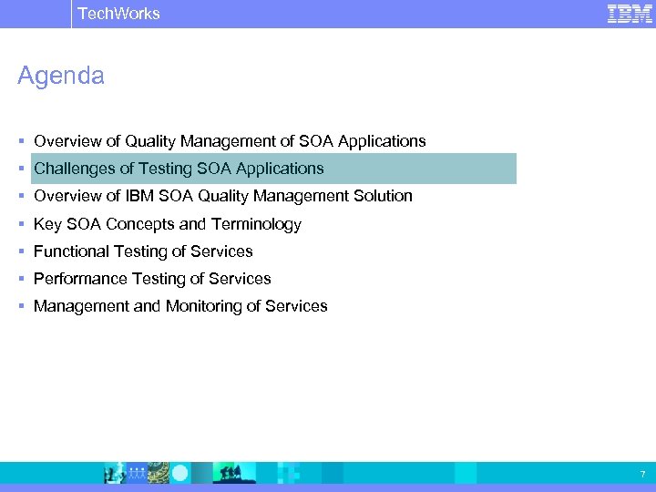Image resolution: width=656 pixels, height=492 pixels.
Task: Click 'Overview of Quality Management of SOA Applications'
Action: coord(230,141)
